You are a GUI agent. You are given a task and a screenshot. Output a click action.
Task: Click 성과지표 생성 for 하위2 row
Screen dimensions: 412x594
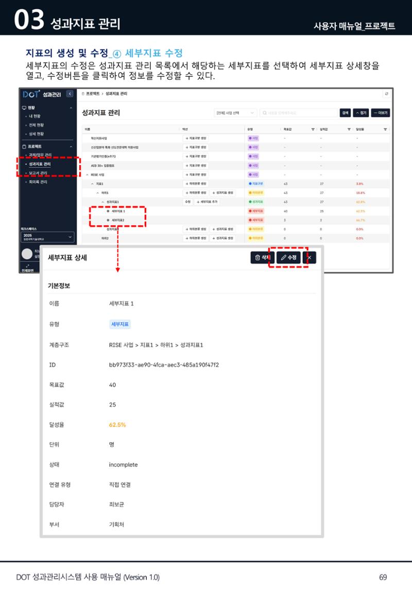tap(222, 238)
